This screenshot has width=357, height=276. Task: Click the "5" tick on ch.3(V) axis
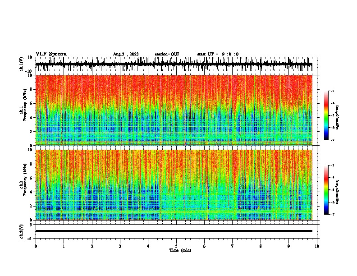tap(32, 224)
